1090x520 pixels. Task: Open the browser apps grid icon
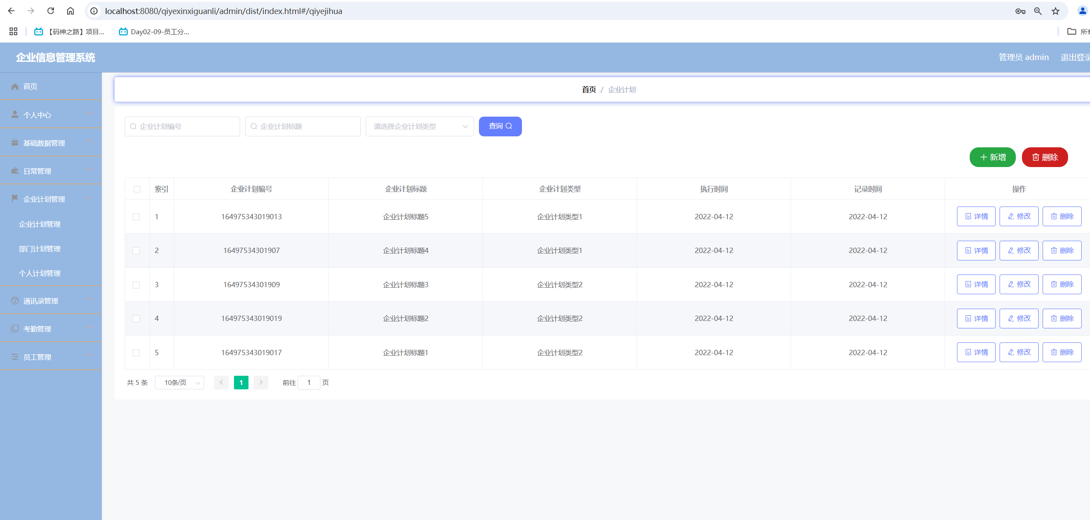[x=13, y=31]
